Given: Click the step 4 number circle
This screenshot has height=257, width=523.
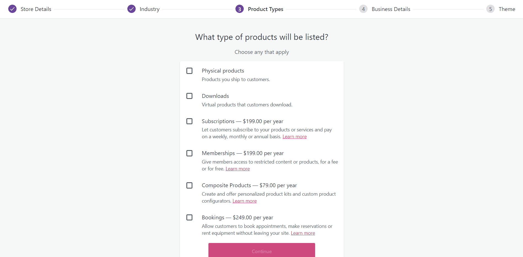Looking at the screenshot, I should point(363,9).
